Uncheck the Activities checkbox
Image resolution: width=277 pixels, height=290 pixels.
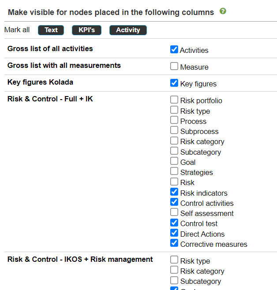click(174, 49)
